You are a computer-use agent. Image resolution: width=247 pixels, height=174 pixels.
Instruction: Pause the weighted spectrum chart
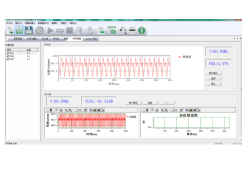pos(147,110)
